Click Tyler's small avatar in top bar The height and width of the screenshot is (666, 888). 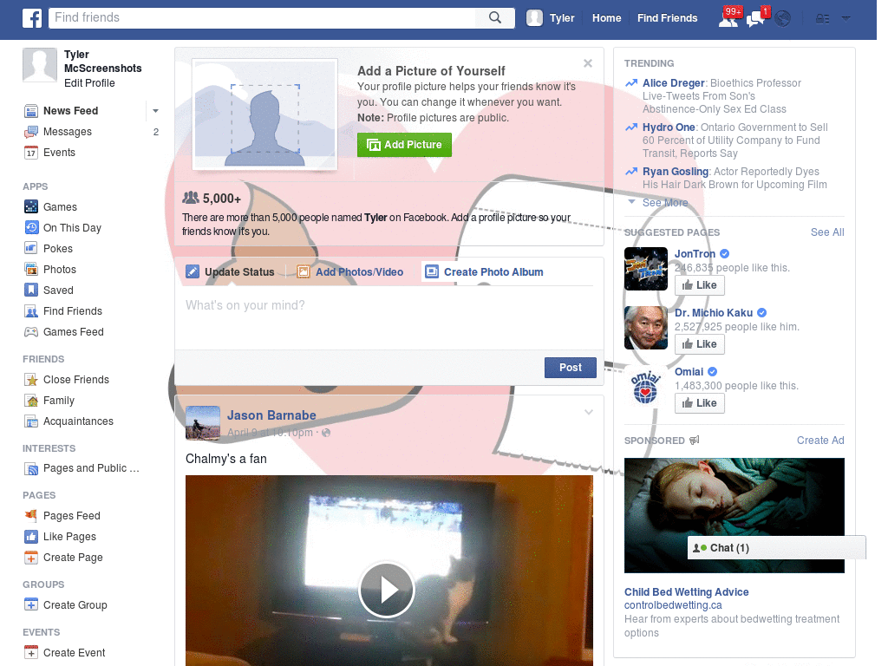point(534,18)
